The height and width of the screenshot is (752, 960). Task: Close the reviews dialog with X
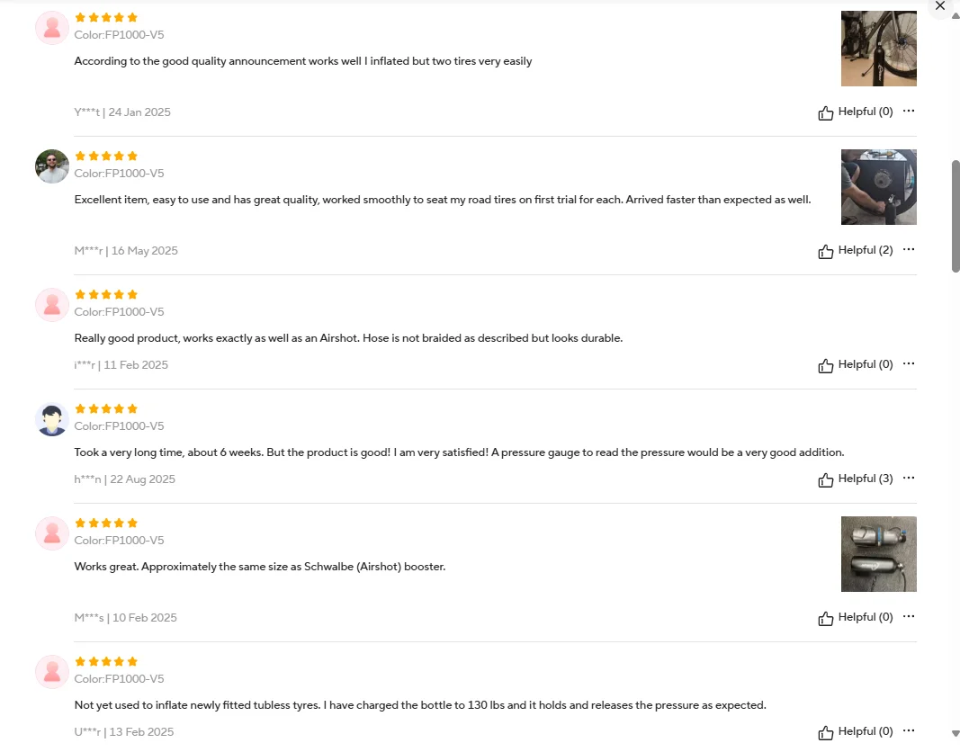(x=940, y=6)
